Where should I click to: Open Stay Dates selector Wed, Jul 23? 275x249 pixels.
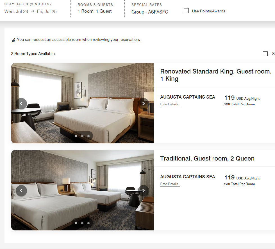click(x=31, y=8)
